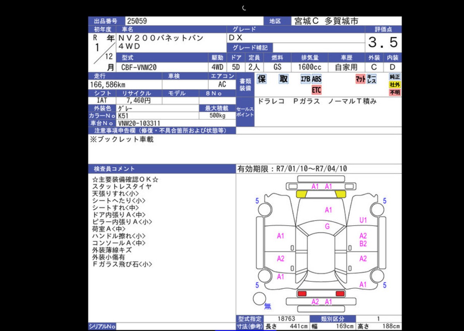This screenshot has width=464, height=331.
Task: Click the door count 5D
Action: click(236, 67)
